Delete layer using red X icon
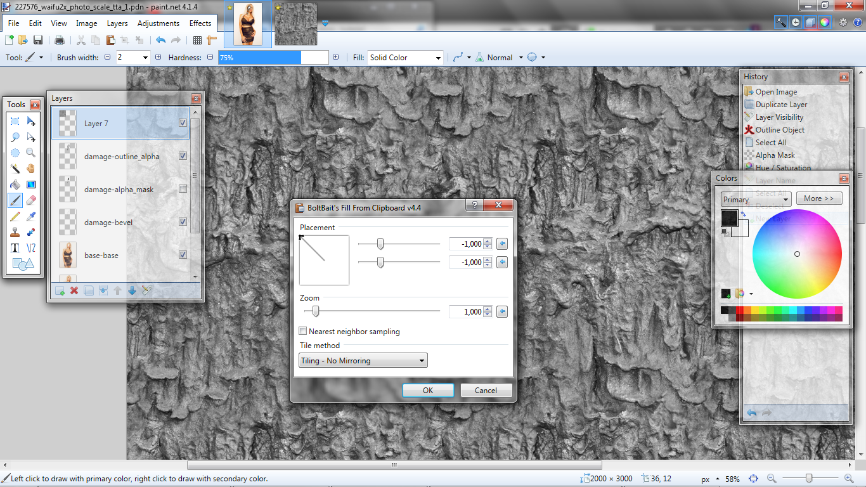 pyautogui.click(x=74, y=290)
